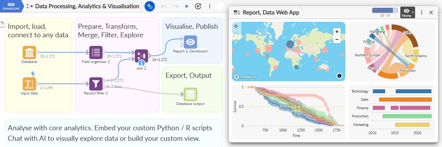Select the Record filter 2 funnel block
Viewport: 442px width, 147px height.
coord(96,84)
